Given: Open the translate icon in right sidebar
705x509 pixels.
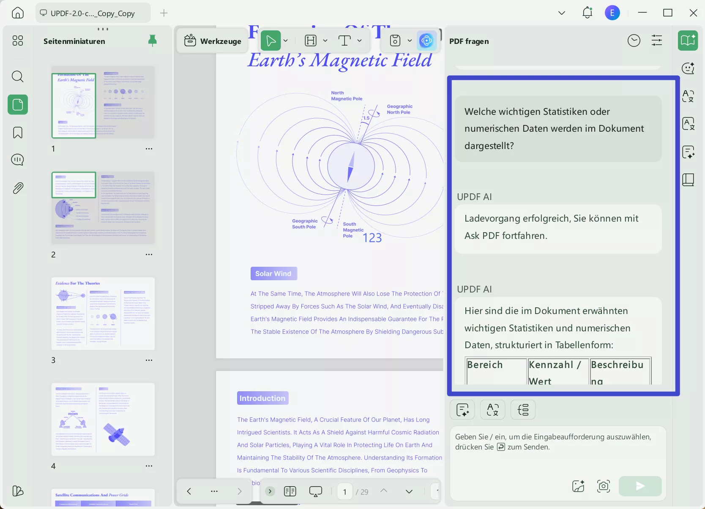Looking at the screenshot, I should point(688,96).
